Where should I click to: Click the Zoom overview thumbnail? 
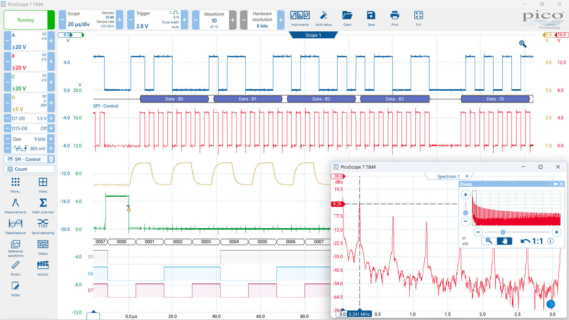516,208
